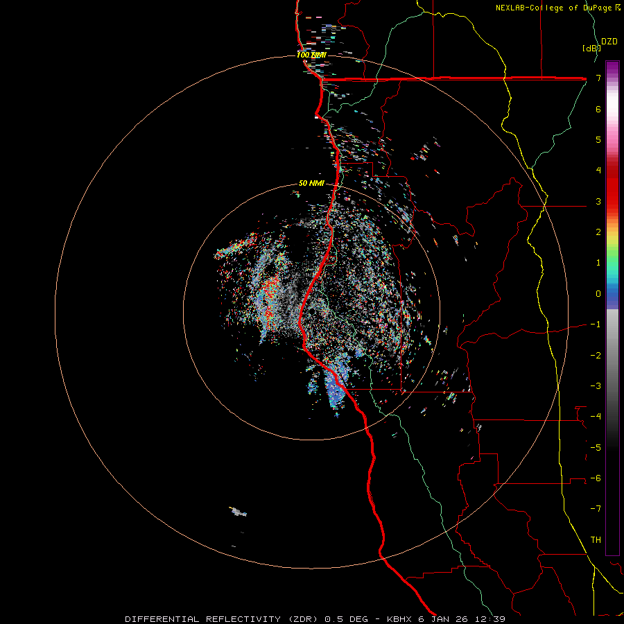Click the TH threshold label on scale
This screenshot has width=624, height=624.
(x=596, y=540)
